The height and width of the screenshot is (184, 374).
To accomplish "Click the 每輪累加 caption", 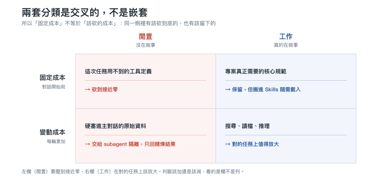I will (56, 142).
